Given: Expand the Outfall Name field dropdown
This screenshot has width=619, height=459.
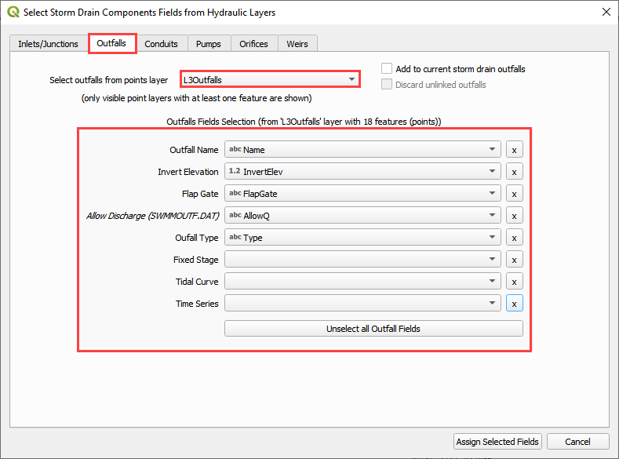Looking at the screenshot, I should [362, 150].
